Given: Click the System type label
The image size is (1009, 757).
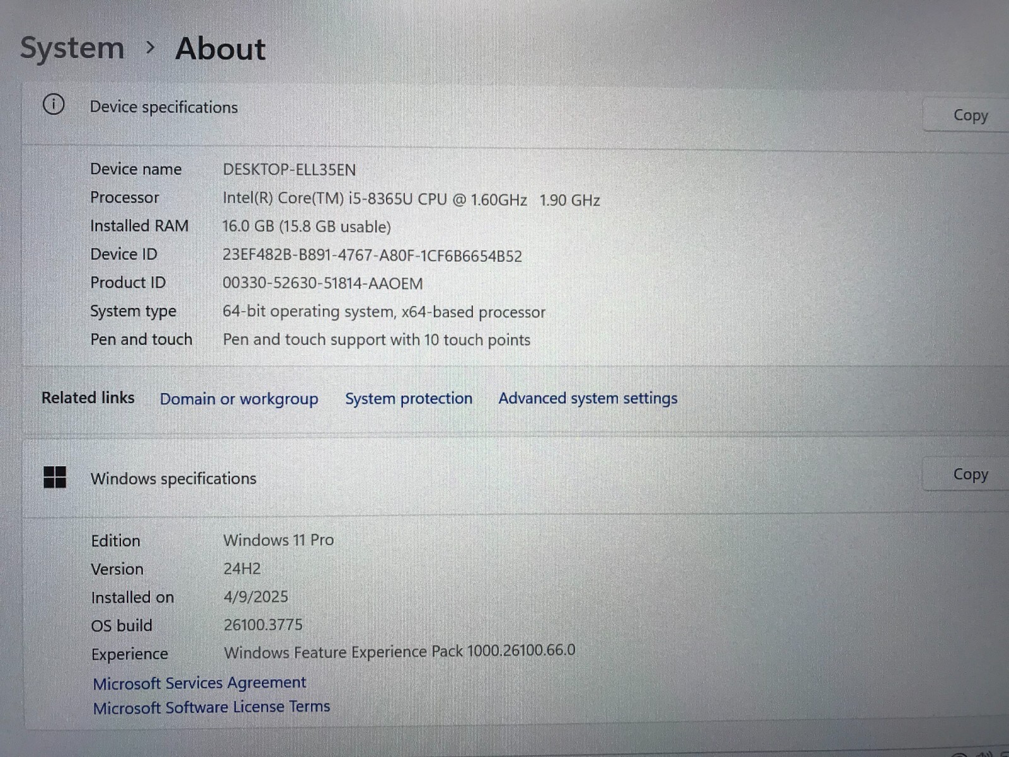Looking at the screenshot, I should tap(133, 312).
